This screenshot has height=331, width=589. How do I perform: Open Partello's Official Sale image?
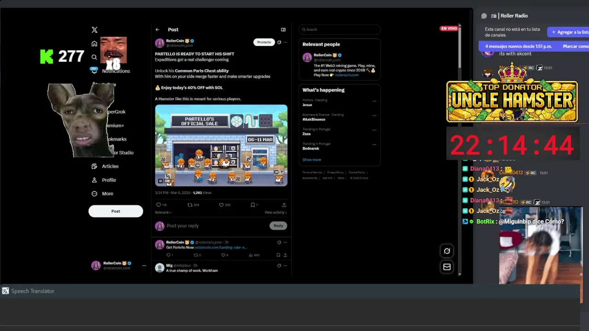tap(221, 145)
